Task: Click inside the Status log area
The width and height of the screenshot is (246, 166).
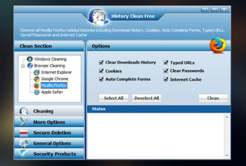Action: coord(156,136)
